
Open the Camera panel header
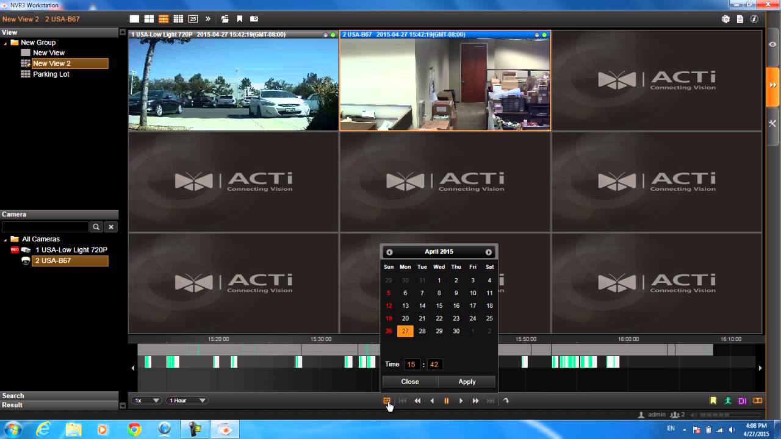[59, 214]
